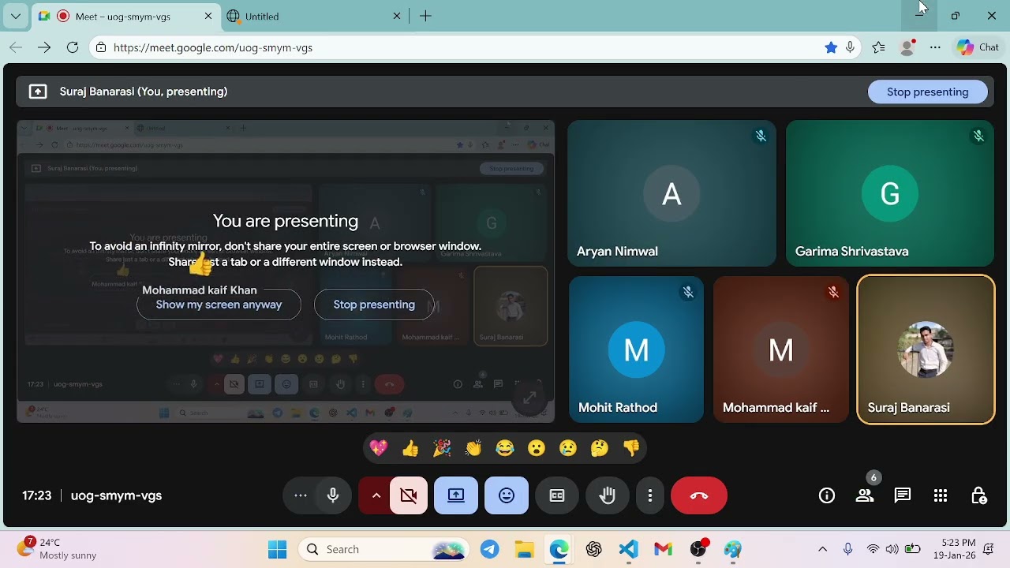Viewport: 1010px width, 568px height.
Task: Click the microphone icon in address bar
Action: point(850,47)
